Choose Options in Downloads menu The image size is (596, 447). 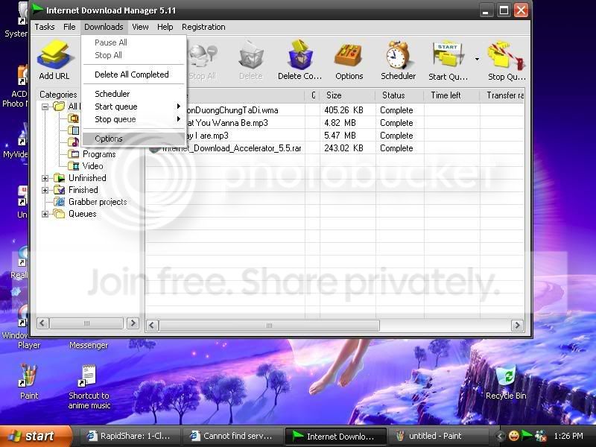(134, 139)
